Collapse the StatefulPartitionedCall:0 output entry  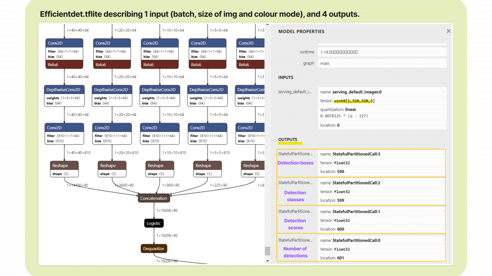[443, 240]
